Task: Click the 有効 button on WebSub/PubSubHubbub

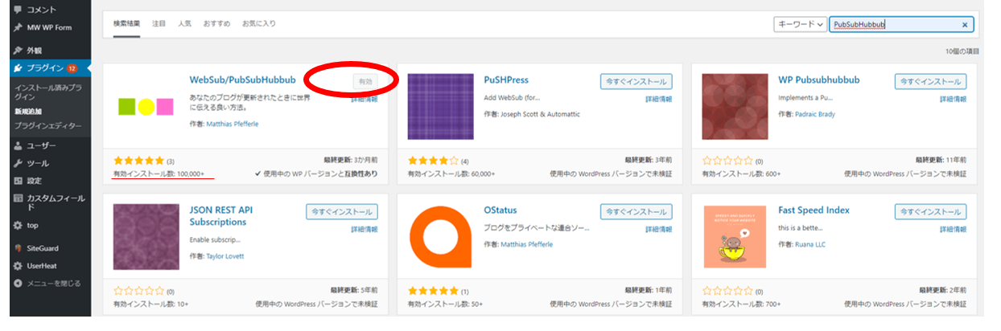Action: click(365, 81)
